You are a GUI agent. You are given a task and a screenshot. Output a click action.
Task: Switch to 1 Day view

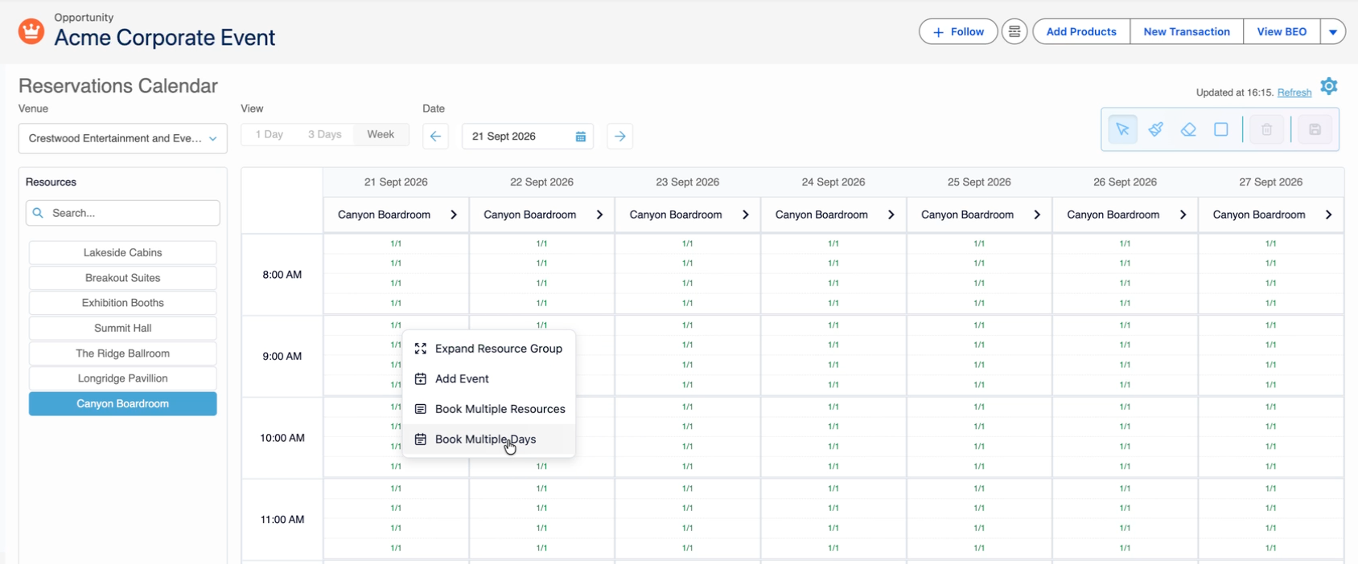pyautogui.click(x=270, y=134)
